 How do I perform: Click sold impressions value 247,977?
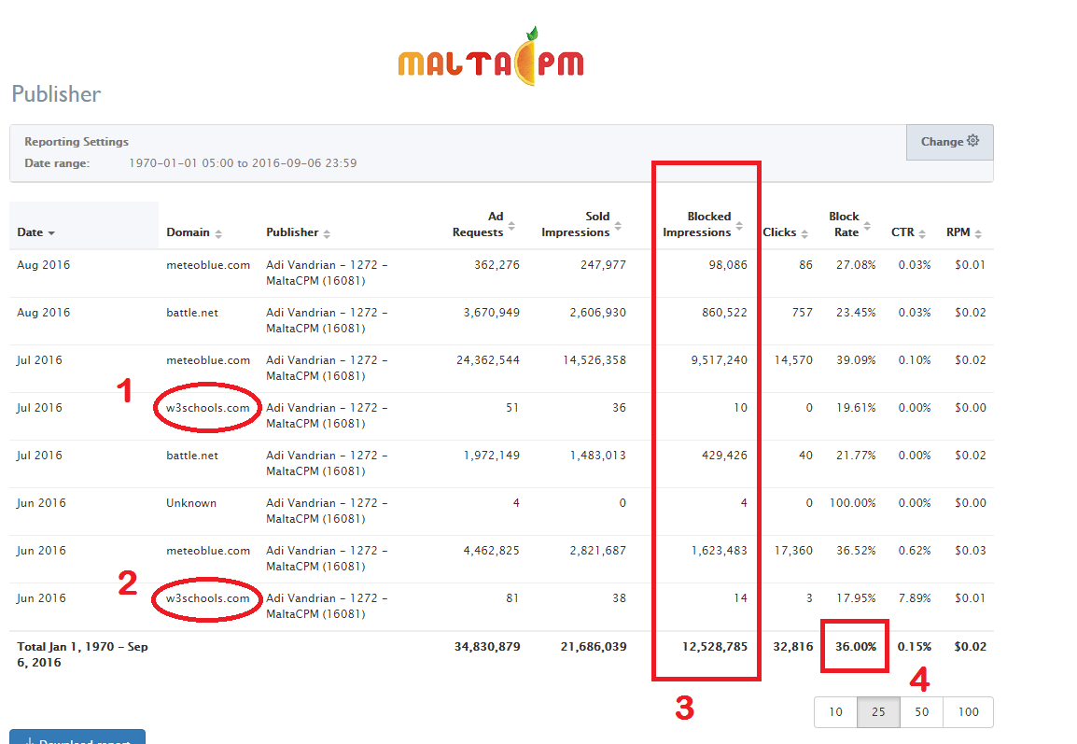603,265
